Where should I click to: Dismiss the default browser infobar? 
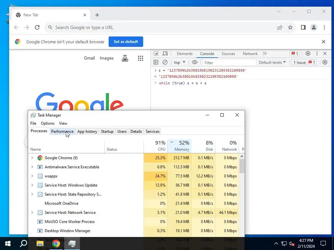pyautogui.click(x=323, y=42)
